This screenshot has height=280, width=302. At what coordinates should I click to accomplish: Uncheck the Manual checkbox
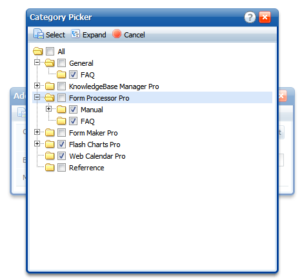pos(73,110)
